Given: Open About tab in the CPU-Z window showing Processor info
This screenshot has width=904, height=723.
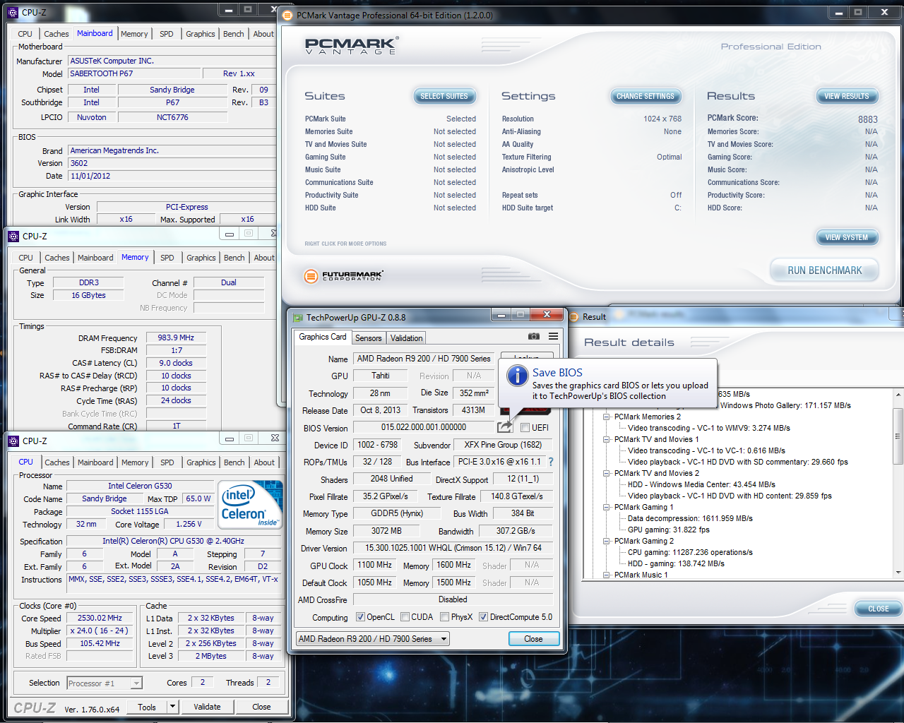Looking at the screenshot, I should [264, 462].
